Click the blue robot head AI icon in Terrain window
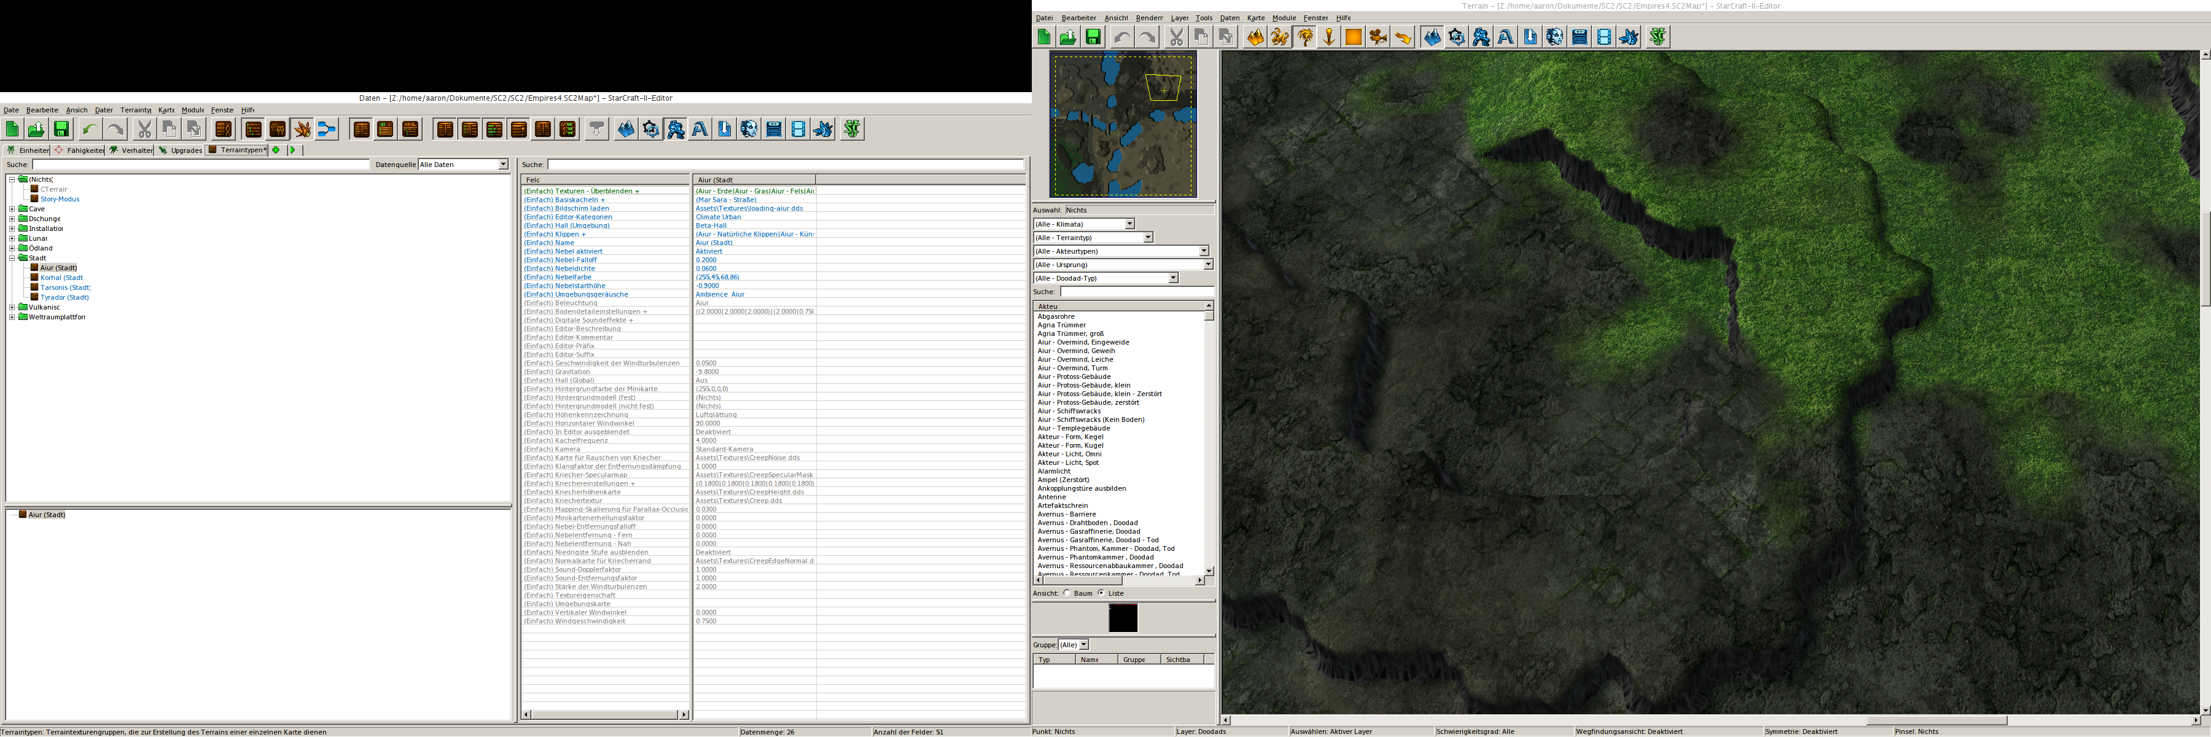Viewport: 2211px width, 737px height. click(1555, 37)
